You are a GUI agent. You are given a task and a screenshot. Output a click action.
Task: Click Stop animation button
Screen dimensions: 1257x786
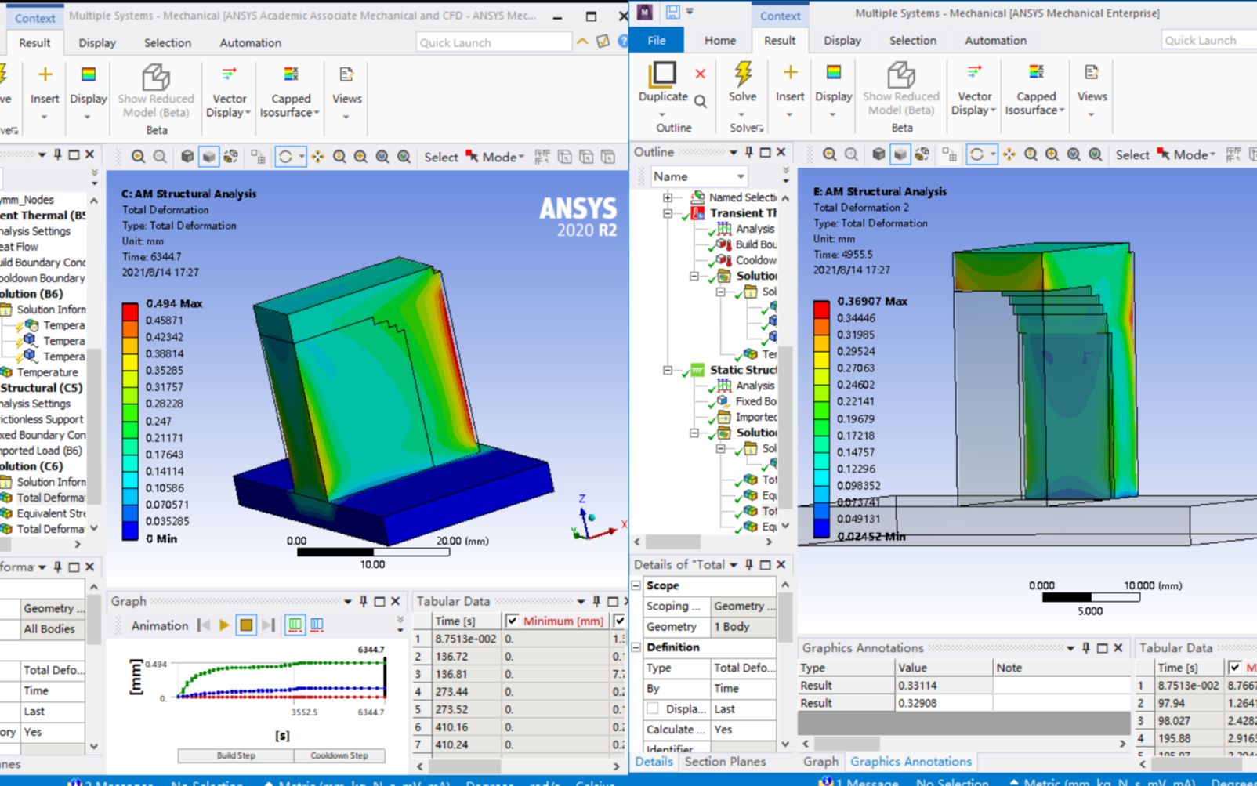[x=246, y=625]
